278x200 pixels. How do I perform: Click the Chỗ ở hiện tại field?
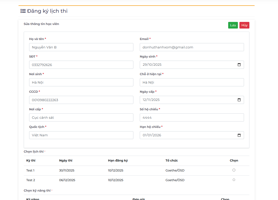click(x=192, y=82)
